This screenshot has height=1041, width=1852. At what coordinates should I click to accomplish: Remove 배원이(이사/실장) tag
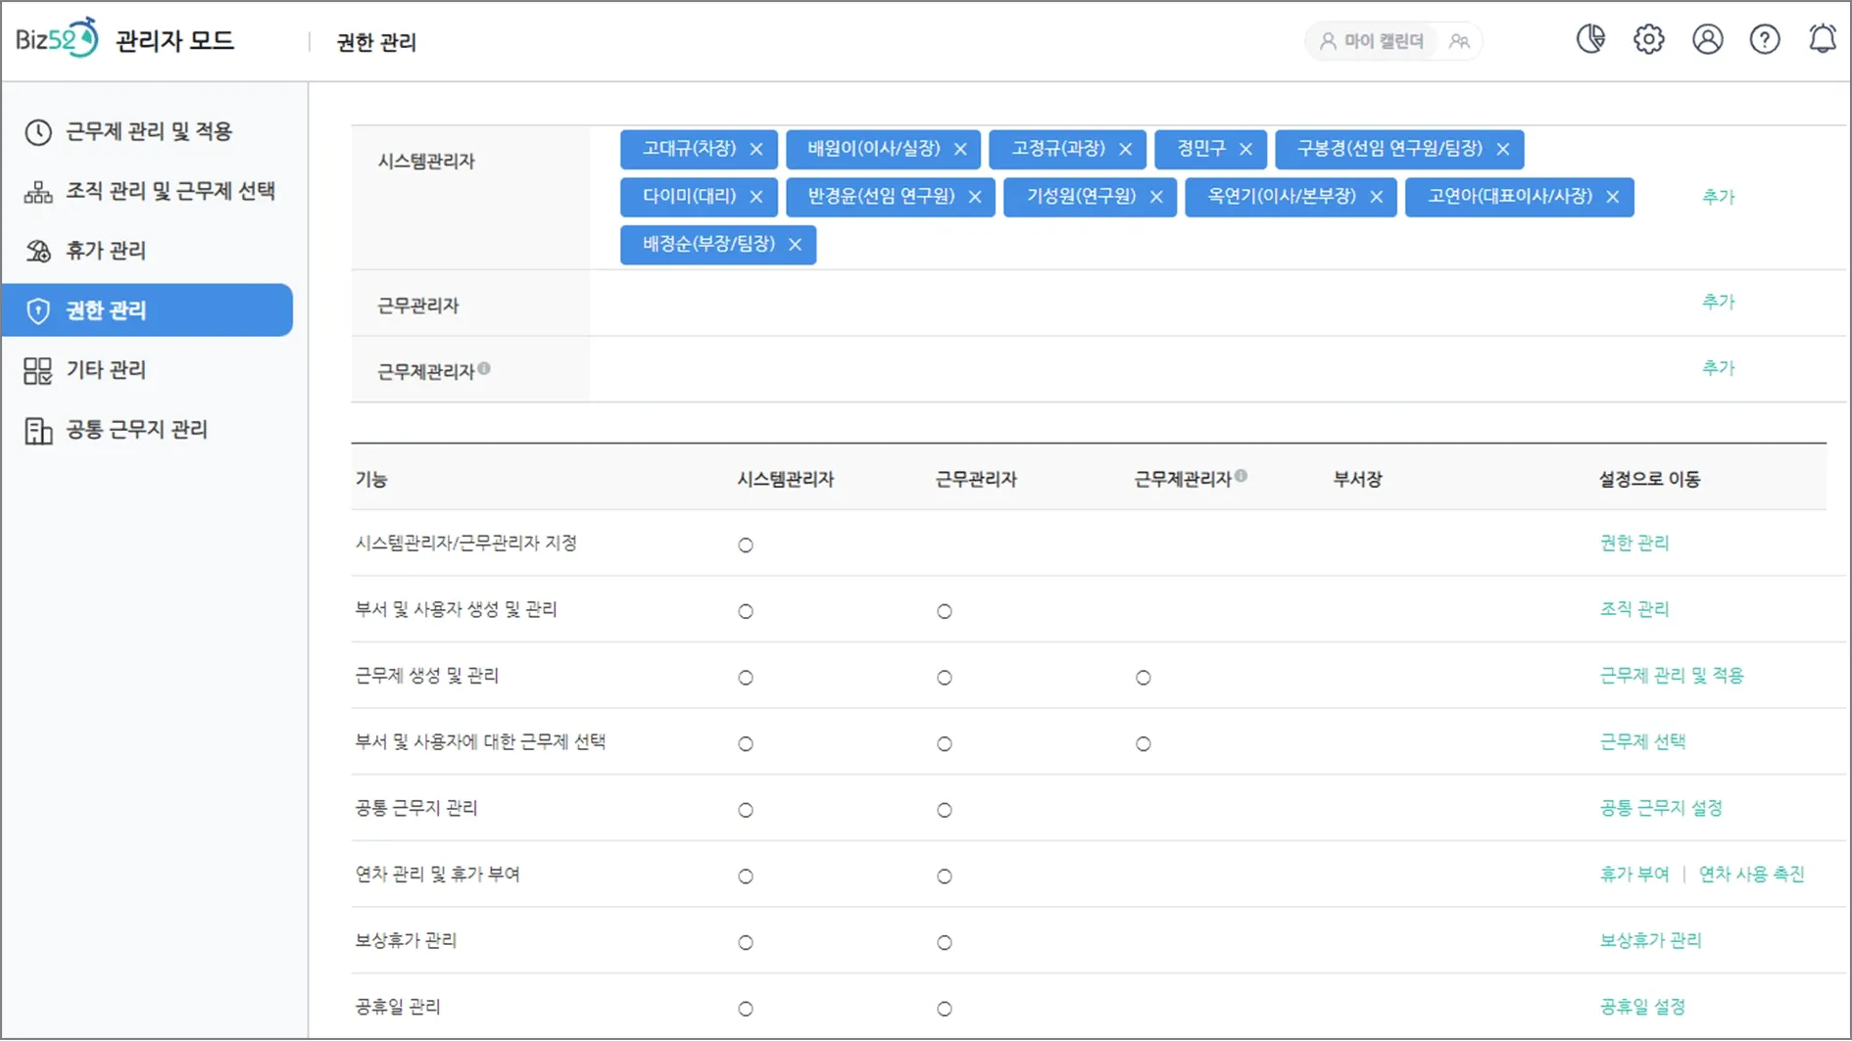coord(960,149)
